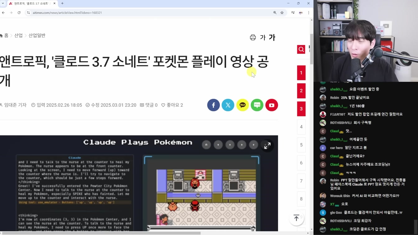
Task: Bookmark this page with the star icon
Action: (282, 13)
